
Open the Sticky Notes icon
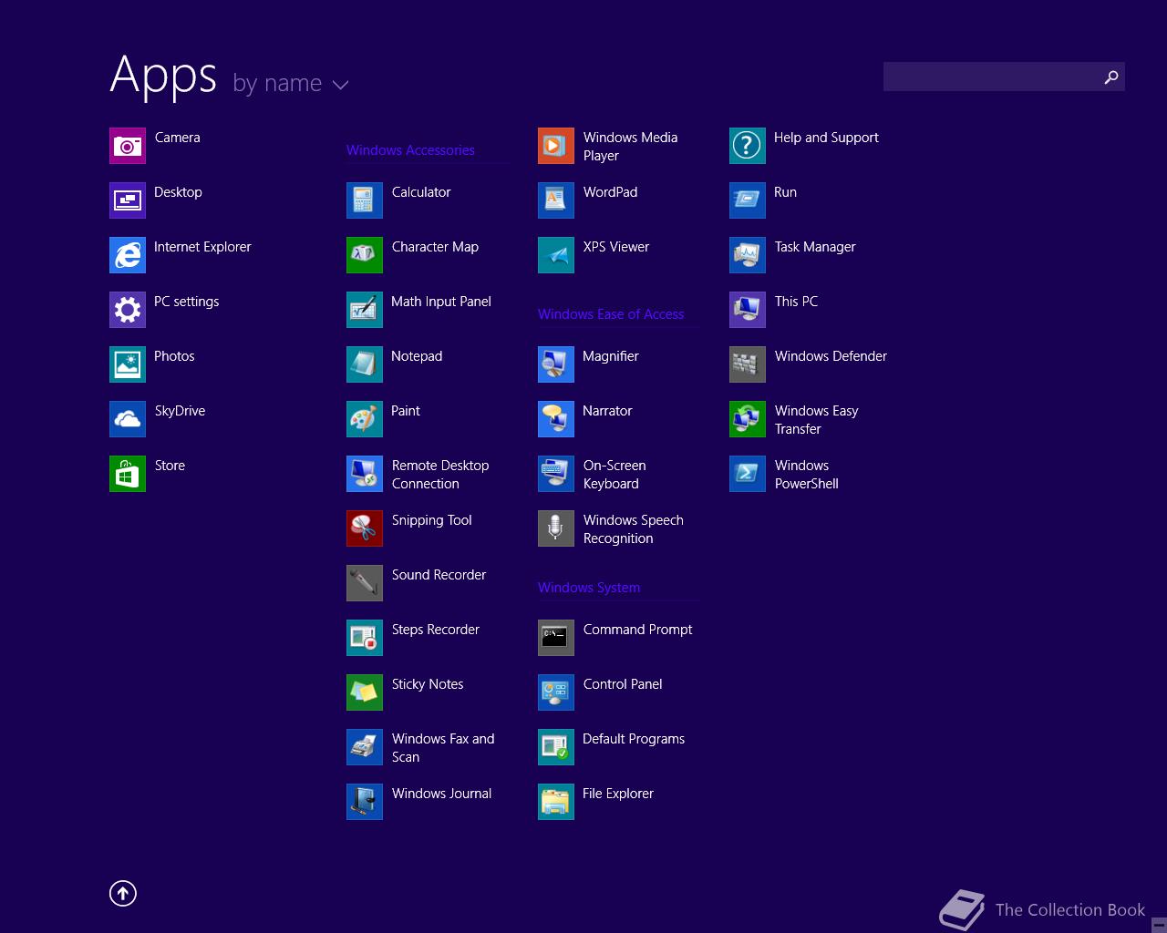365,692
